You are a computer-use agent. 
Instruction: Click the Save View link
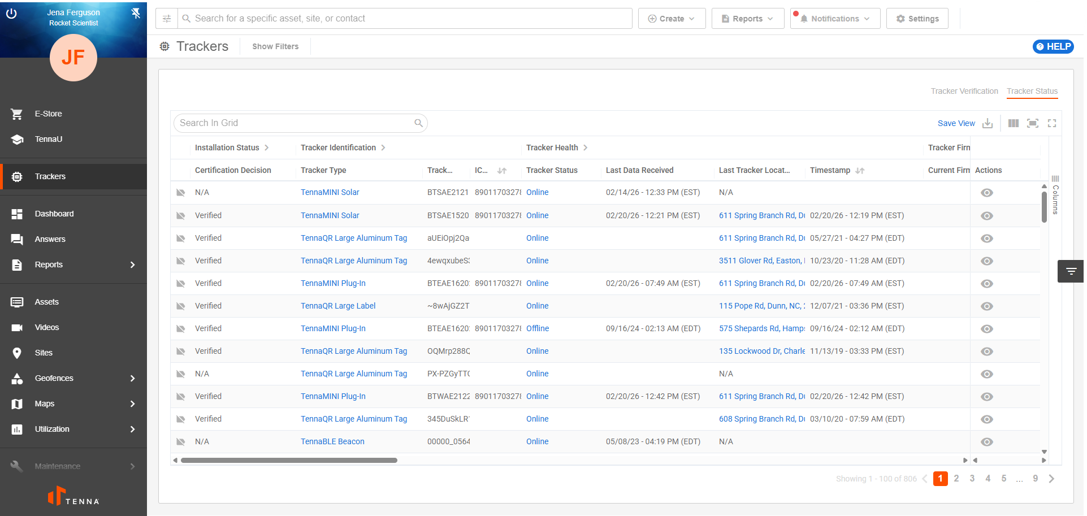[x=956, y=123]
